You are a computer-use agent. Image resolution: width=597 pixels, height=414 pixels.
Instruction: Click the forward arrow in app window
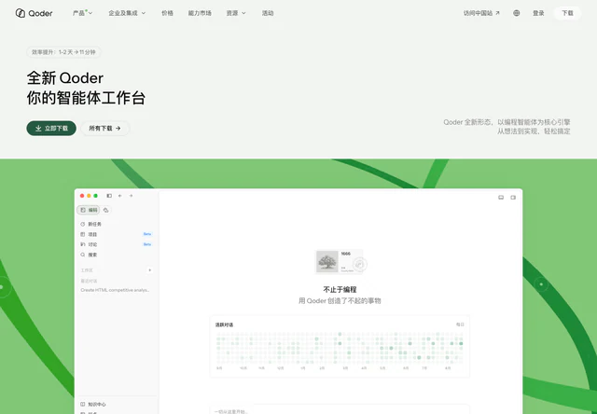pos(131,196)
